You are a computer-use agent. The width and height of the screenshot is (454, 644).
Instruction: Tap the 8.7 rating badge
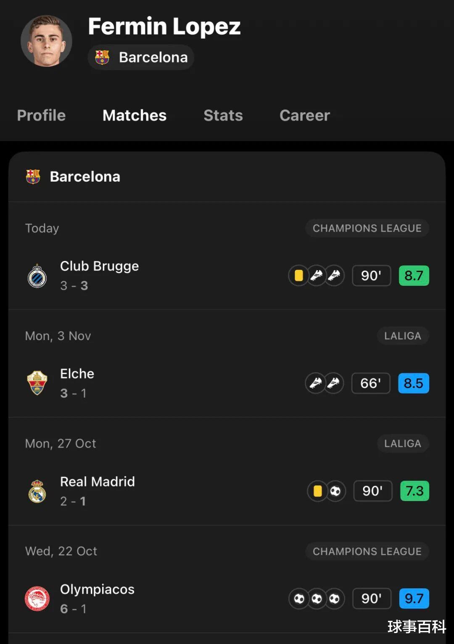coord(414,276)
